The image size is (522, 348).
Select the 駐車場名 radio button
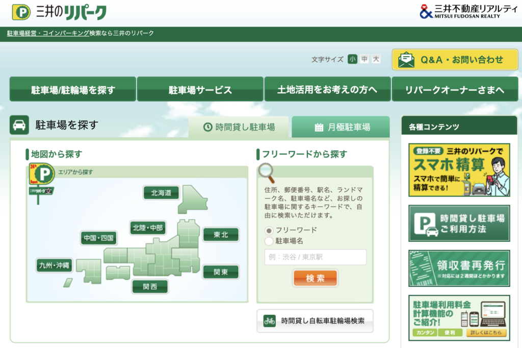(x=269, y=241)
